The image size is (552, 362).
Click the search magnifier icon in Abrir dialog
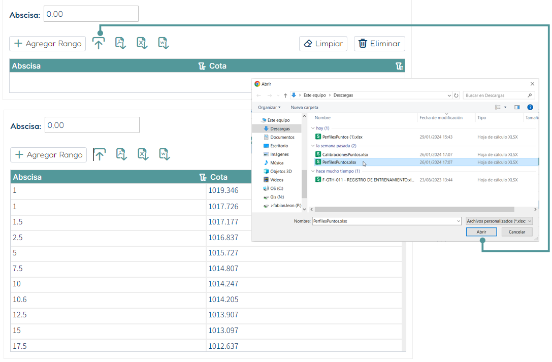pyautogui.click(x=530, y=95)
